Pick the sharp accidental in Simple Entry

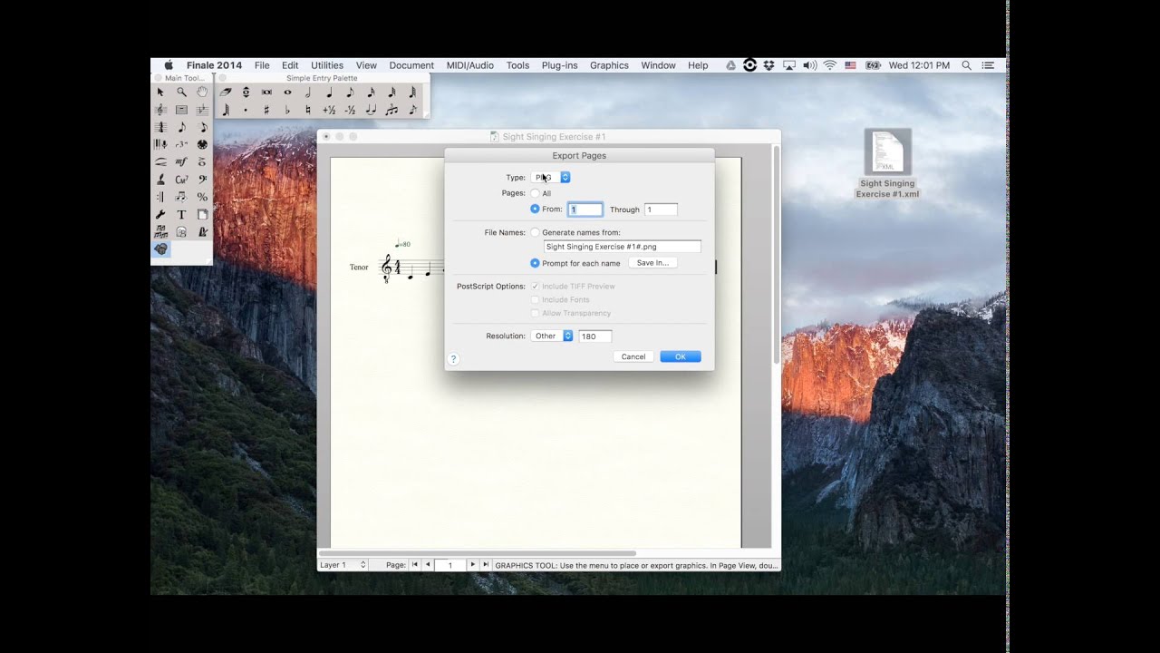click(266, 110)
